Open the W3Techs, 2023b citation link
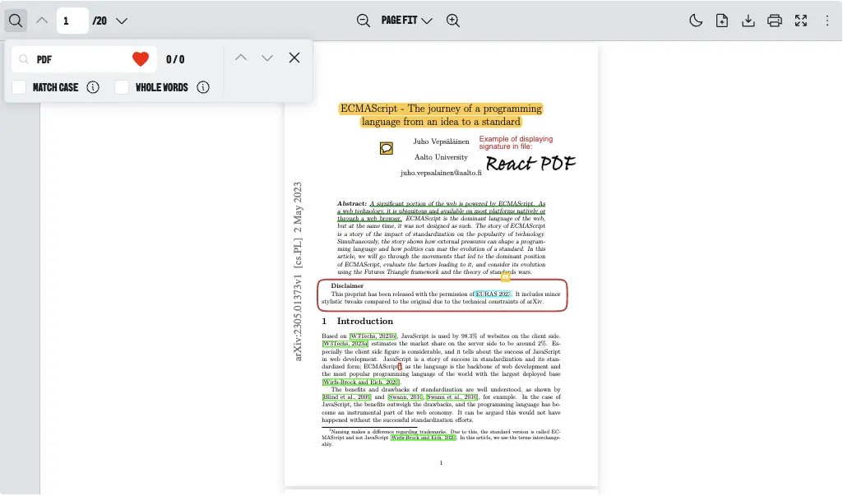This screenshot has width=843, height=496. [373, 336]
